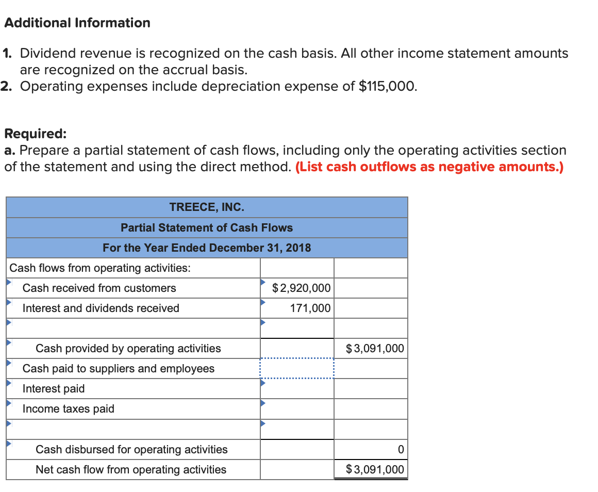
Task: Click the arrow next to the 171,000 amount cell
Action: [263, 303]
